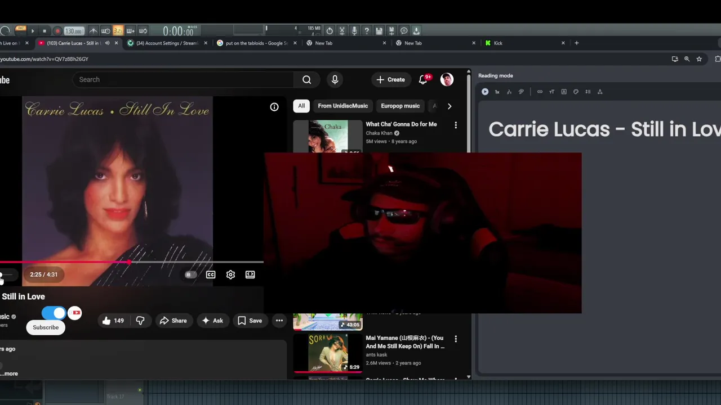Open YouTube player settings gear

(x=230, y=274)
